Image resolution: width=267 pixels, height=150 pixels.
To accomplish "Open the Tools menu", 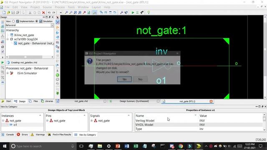I will tap(71, 7).
